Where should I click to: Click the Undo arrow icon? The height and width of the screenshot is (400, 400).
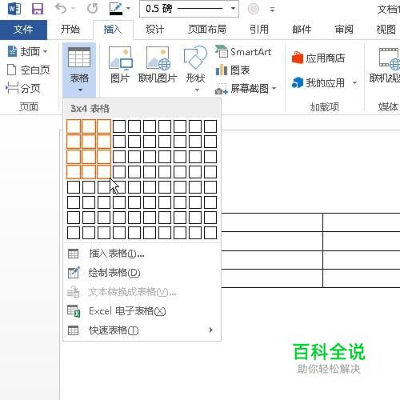[61, 9]
